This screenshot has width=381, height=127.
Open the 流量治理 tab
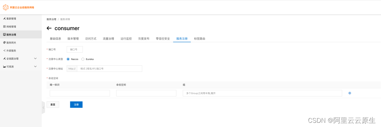pos(108,39)
